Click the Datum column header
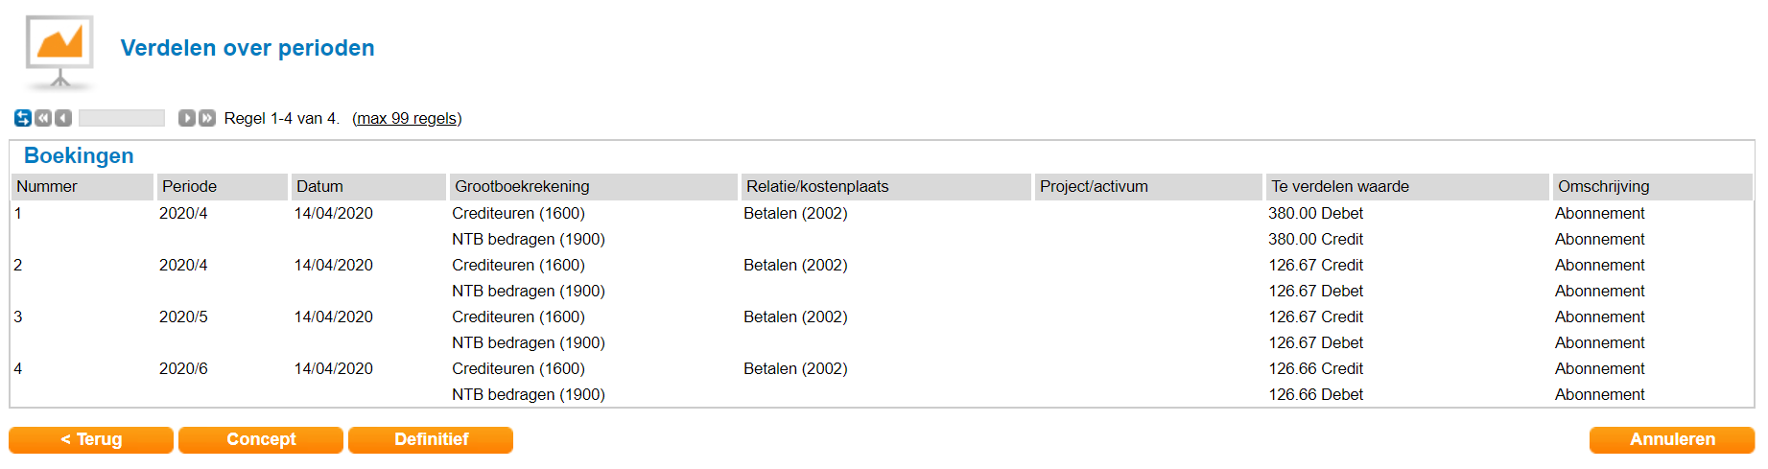1768x469 pixels. pyautogui.click(x=319, y=186)
